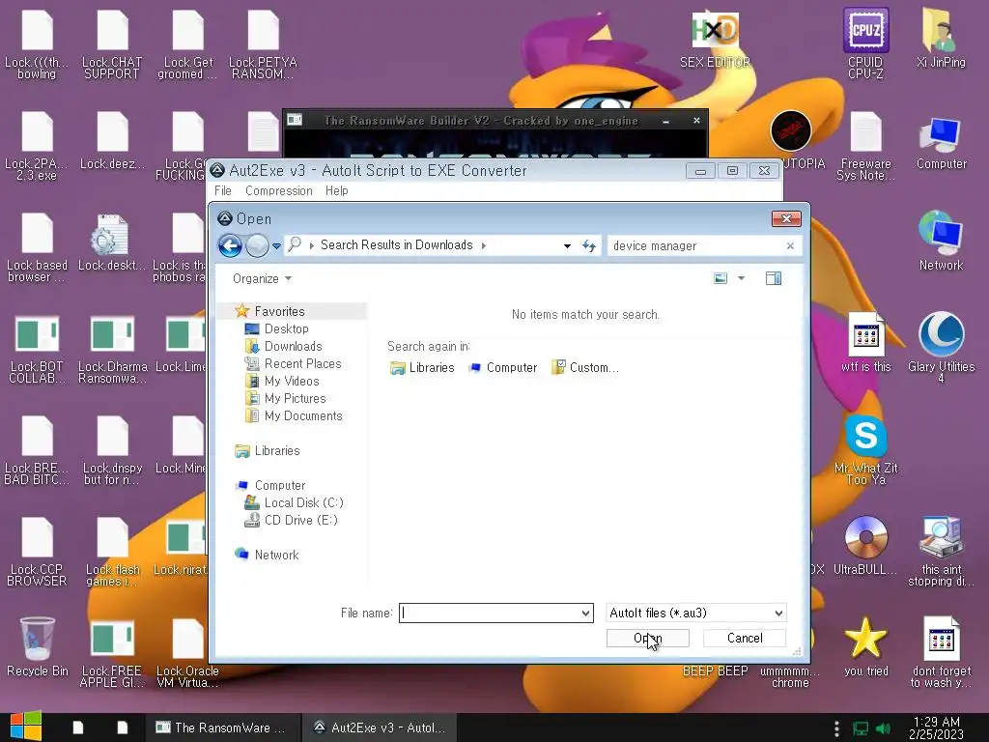The height and width of the screenshot is (742, 989).
Task: Click the volume speaker tray icon
Action: (884, 728)
